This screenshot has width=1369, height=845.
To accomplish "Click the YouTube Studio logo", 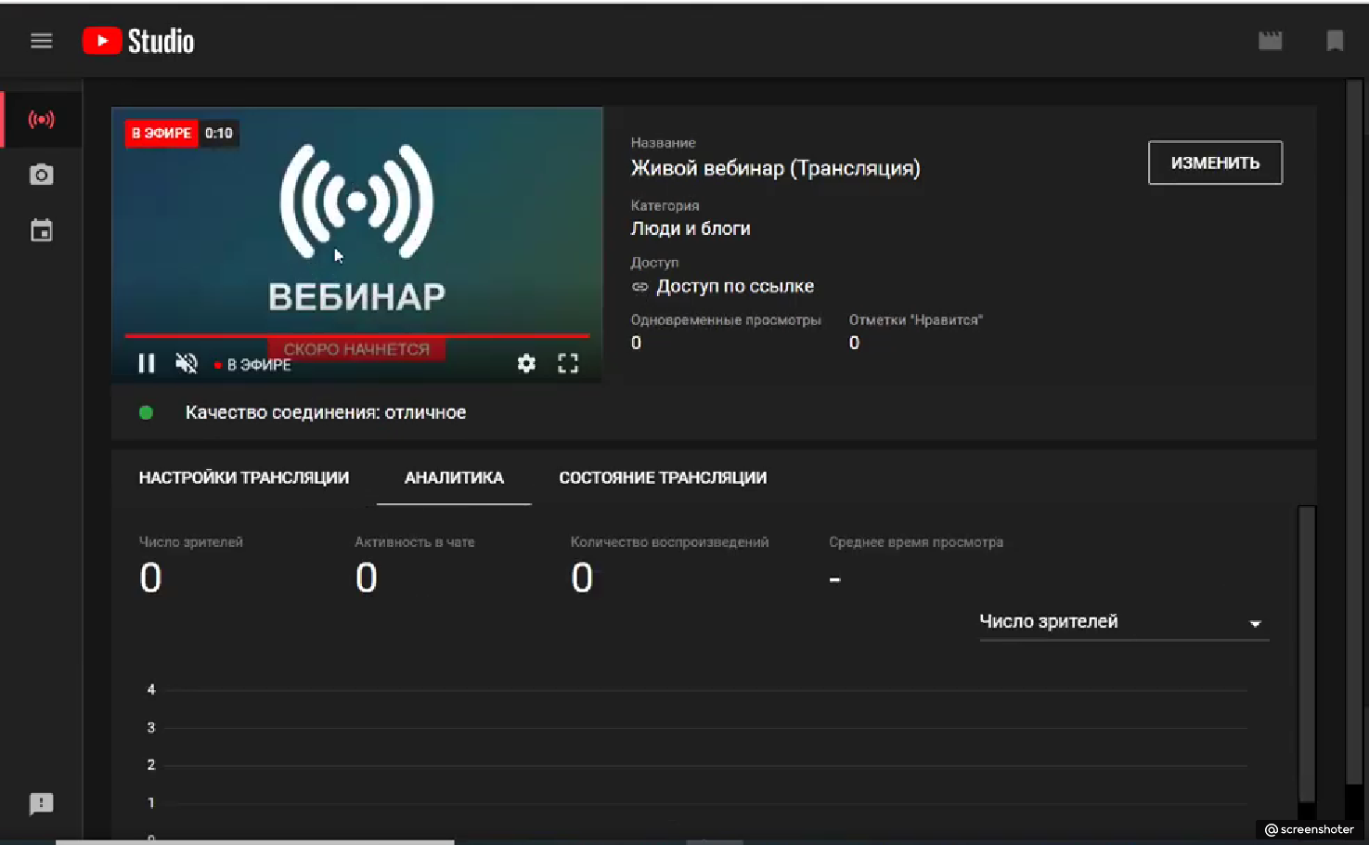I will coord(138,41).
